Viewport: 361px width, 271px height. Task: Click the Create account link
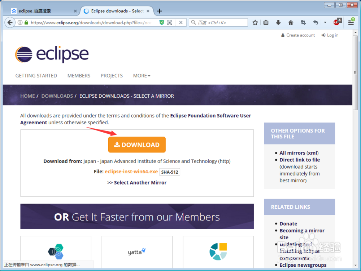(298, 35)
